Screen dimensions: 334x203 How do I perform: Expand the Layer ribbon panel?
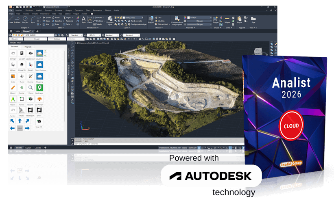(x=127, y=28)
